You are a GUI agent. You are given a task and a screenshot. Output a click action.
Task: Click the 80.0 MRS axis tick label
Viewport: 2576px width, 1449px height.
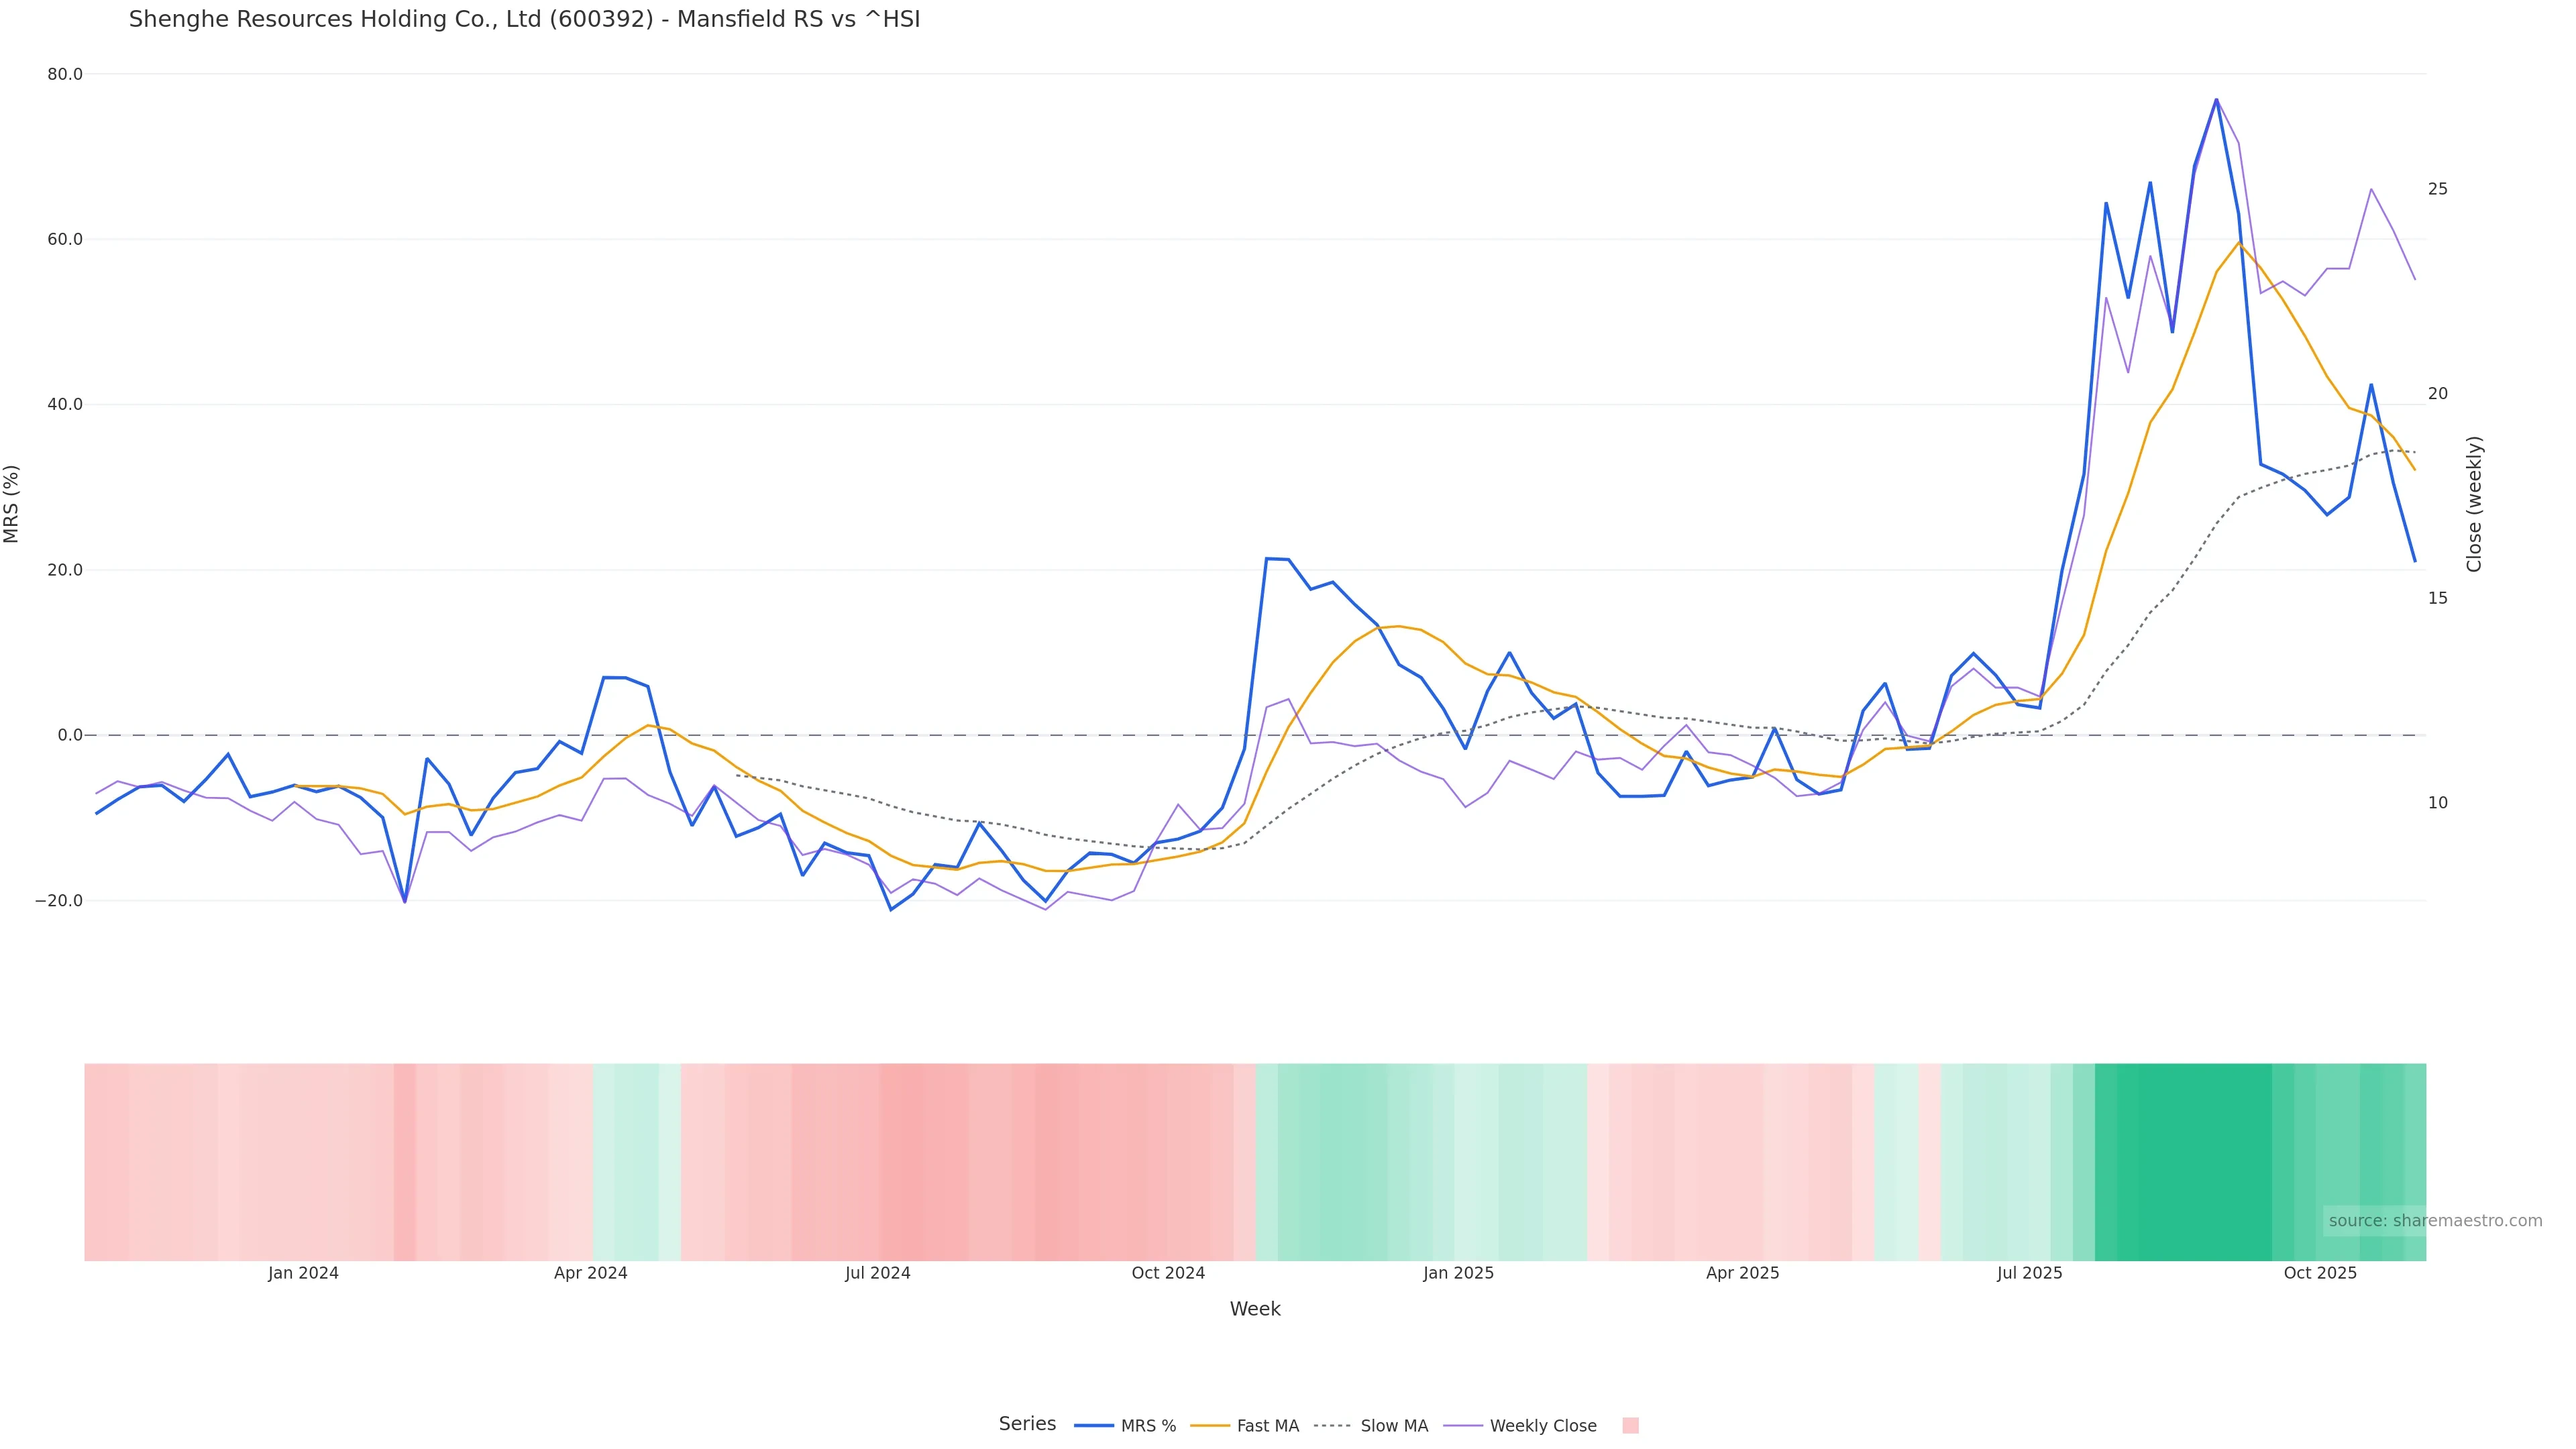pos(65,75)
